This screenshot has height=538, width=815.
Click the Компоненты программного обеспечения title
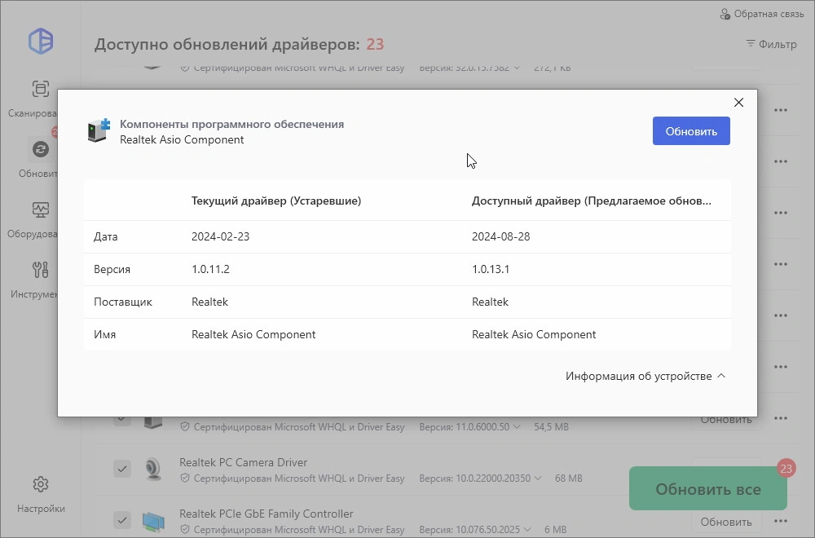click(x=231, y=124)
